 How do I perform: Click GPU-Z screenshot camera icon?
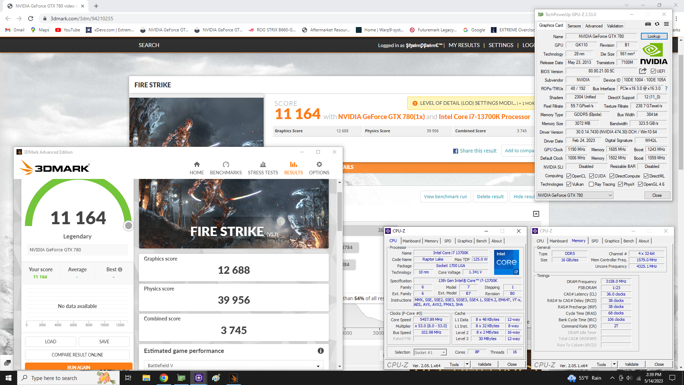click(648, 24)
